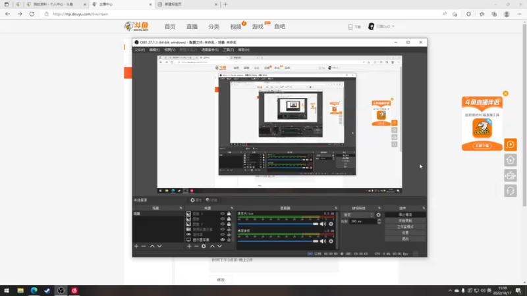
Task: Toggle lock on 图像 3 source
Action: [229, 214]
